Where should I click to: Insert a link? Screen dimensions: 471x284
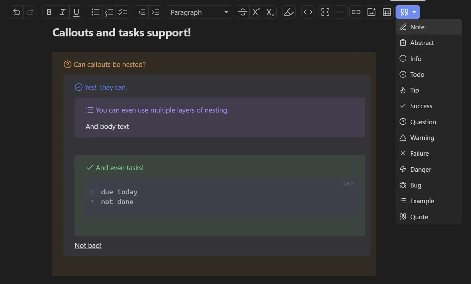(x=356, y=12)
